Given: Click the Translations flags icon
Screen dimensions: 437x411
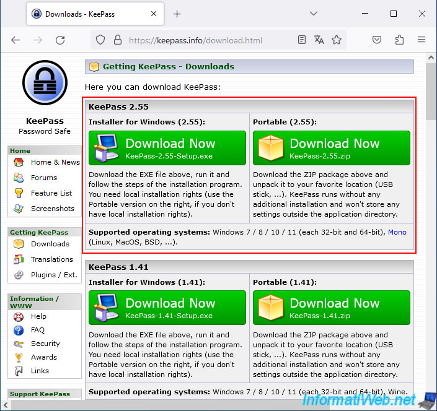Looking at the screenshot, I should (x=19, y=259).
